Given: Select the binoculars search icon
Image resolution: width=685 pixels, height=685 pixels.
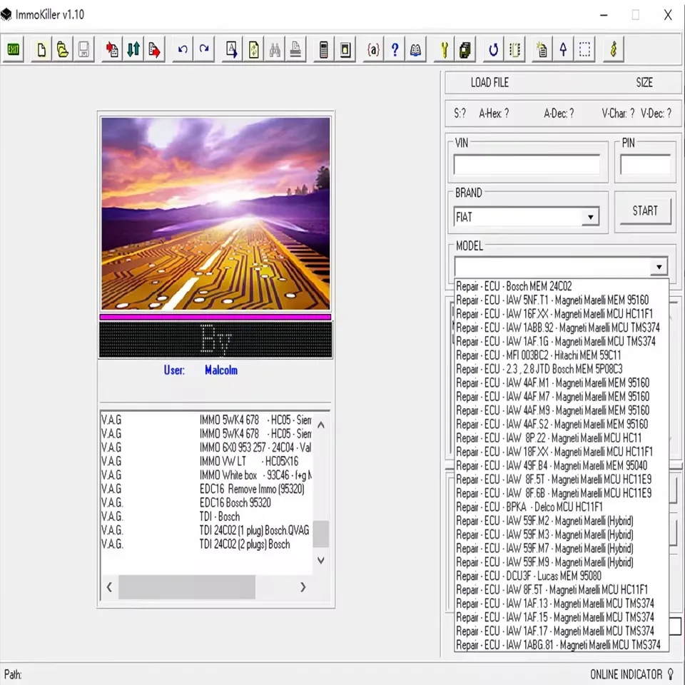Looking at the screenshot, I should (x=274, y=49).
